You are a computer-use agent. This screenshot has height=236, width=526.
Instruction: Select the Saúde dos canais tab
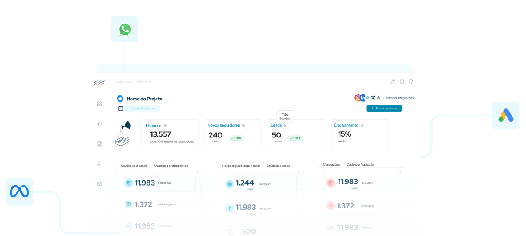pos(278,166)
